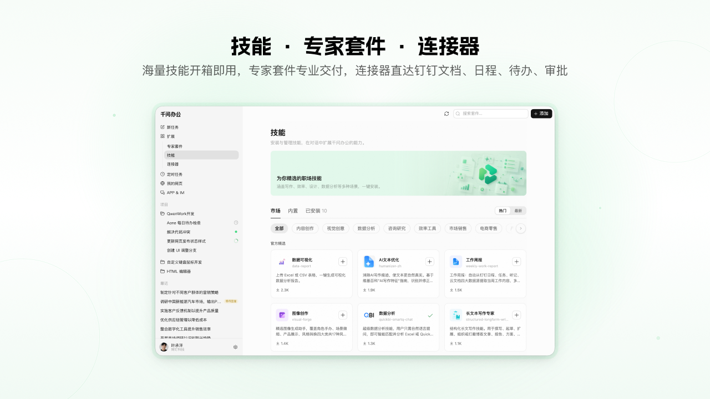
Task: Add the 图像创作 skill using its plus icon
Action: 343,315
